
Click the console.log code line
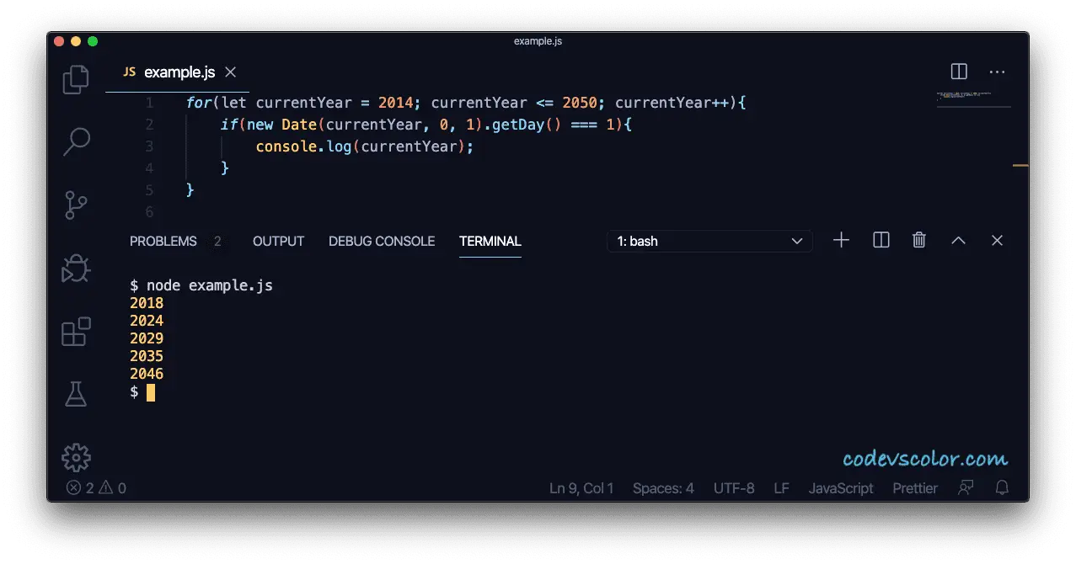pyautogui.click(x=365, y=146)
